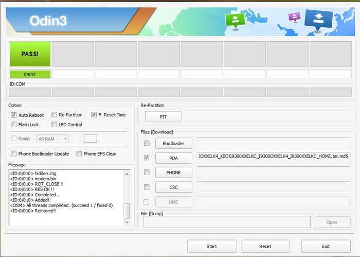The height and width of the screenshot is (257, 360).
Task: Click the Reset button
Action: [265, 246]
